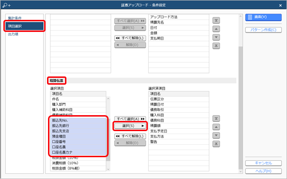Image resolution: width=287 pixels, height=179 pixels.
Task: Click 解除(D) button next to 支払期日 list
Action: coord(130,45)
